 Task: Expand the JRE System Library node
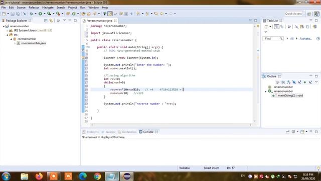point(8,31)
